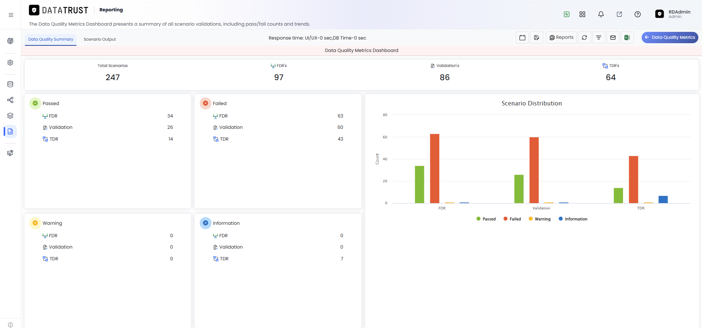Click the Information blue icon
Viewport: 702px width, 328px height.
point(206,223)
